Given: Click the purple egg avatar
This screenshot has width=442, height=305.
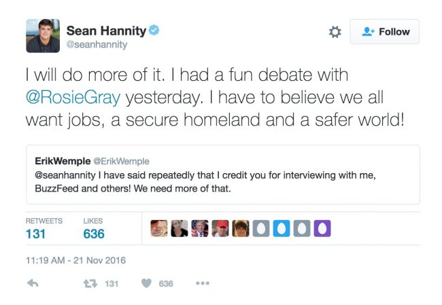Looking at the screenshot, I should pos(323,229).
